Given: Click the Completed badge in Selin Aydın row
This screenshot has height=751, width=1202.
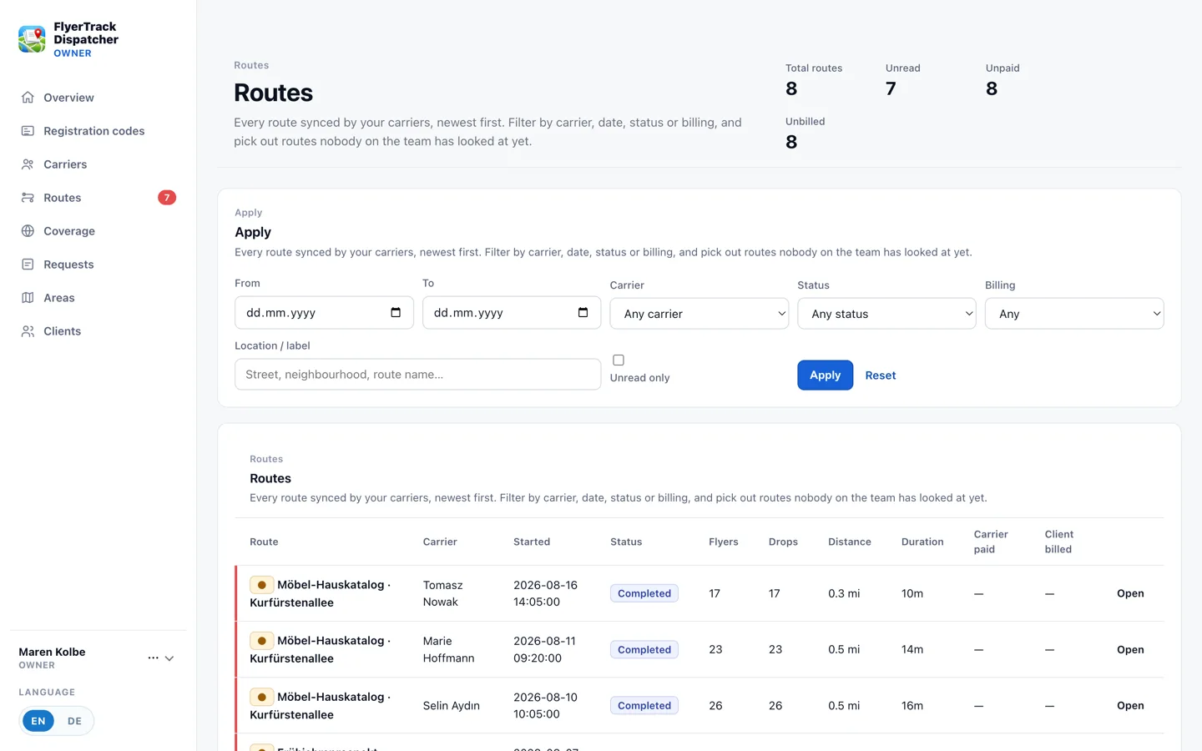Looking at the screenshot, I should point(644,705).
